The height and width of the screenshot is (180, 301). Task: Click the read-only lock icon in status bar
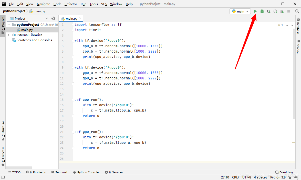coord(290,177)
